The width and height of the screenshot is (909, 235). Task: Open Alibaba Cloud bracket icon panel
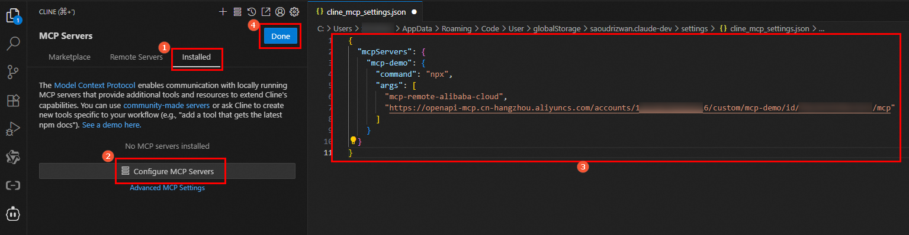(13, 185)
